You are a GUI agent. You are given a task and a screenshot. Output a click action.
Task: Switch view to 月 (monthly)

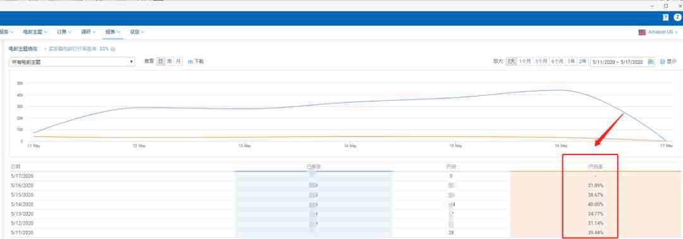(178, 62)
